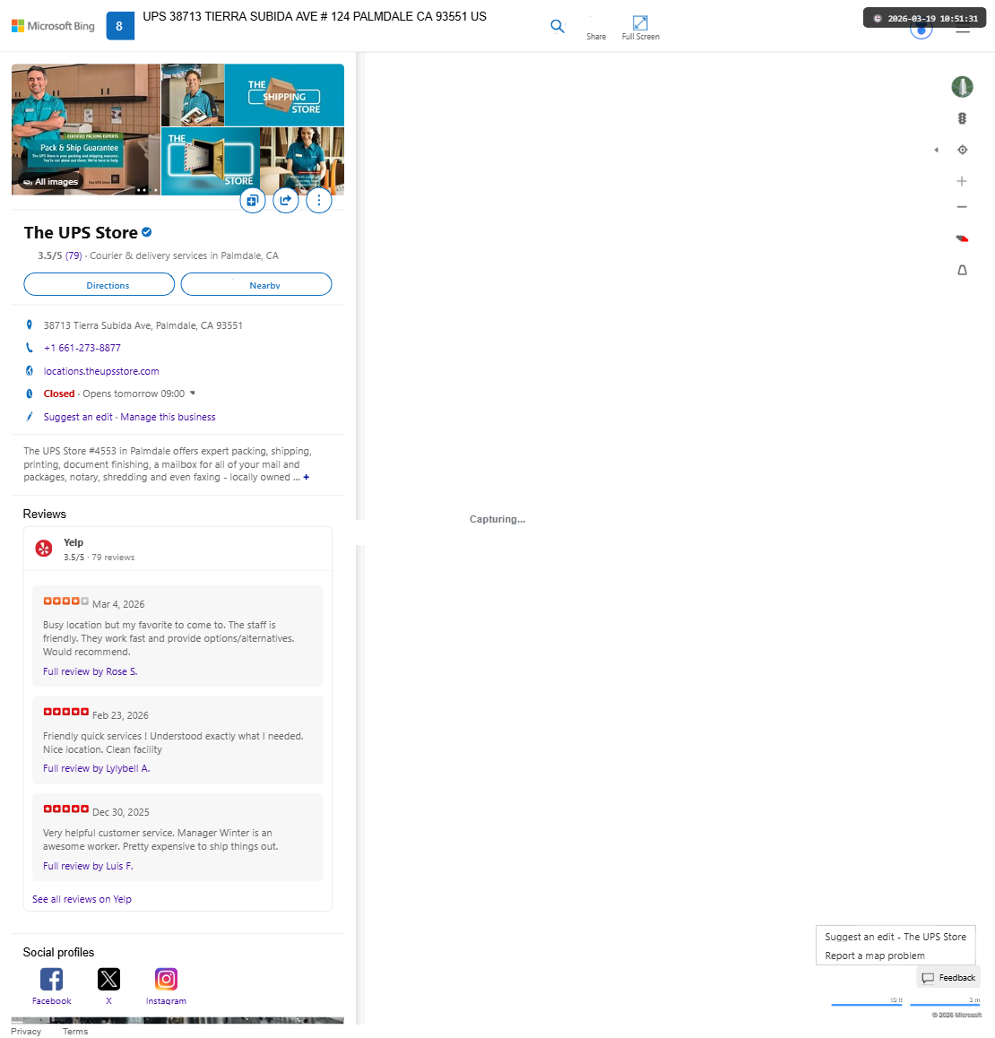Open the Microsoft Bing logo link

(53, 26)
